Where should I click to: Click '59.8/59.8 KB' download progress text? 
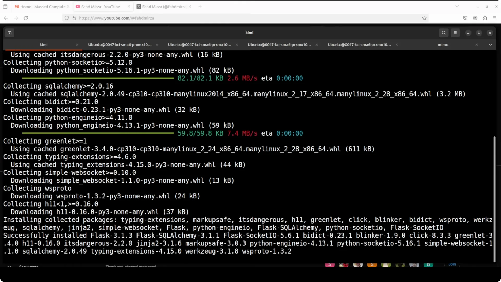coord(200,133)
